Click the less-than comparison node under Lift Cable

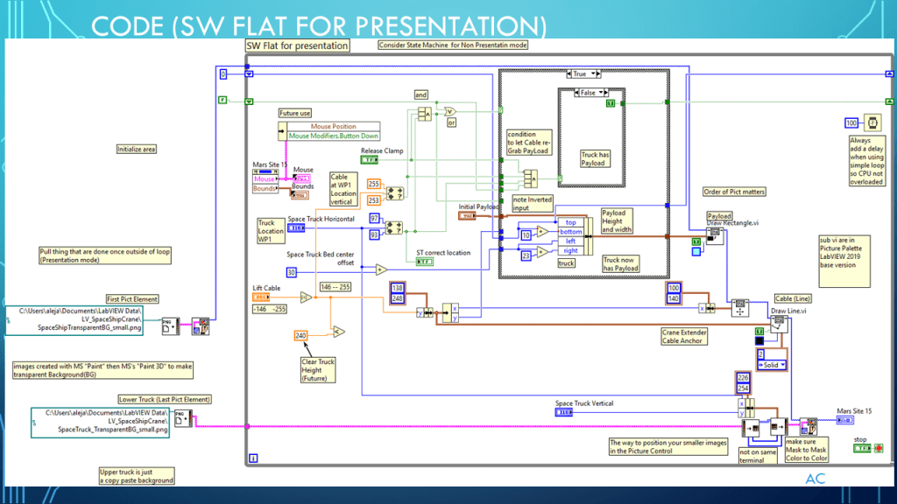[337, 332]
